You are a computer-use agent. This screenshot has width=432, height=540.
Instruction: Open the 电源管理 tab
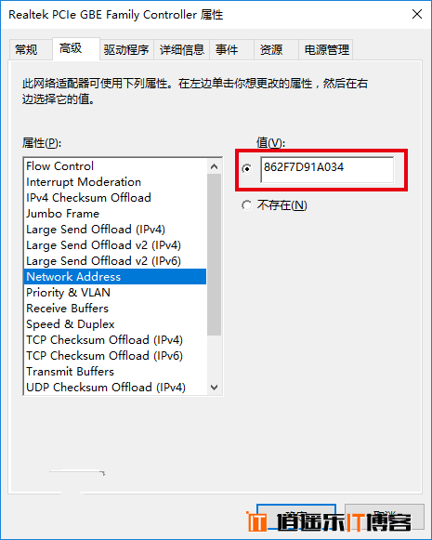click(326, 50)
